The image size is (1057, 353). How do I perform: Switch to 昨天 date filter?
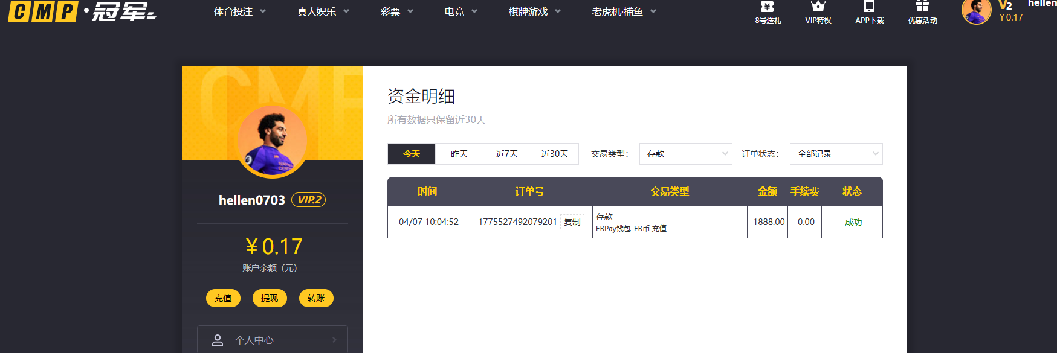pyautogui.click(x=459, y=154)
